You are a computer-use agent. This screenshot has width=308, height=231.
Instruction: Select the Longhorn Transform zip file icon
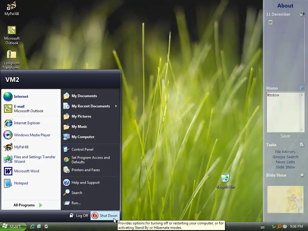[x=12, y=60]
